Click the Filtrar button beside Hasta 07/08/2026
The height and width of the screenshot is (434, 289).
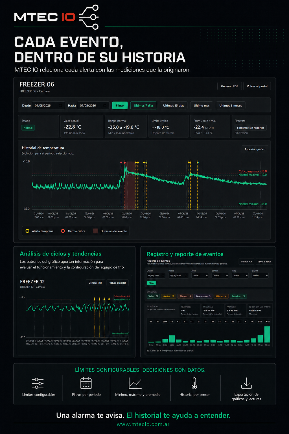(x=120, y=105)
